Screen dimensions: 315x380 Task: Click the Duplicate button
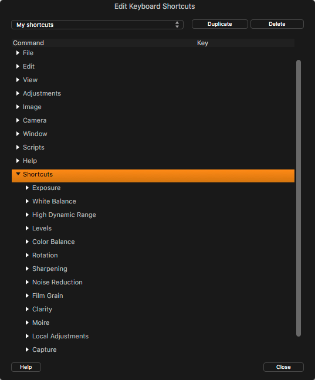point(220,24)
